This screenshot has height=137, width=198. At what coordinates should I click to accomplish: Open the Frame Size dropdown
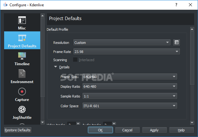click(x=130, y=76)
